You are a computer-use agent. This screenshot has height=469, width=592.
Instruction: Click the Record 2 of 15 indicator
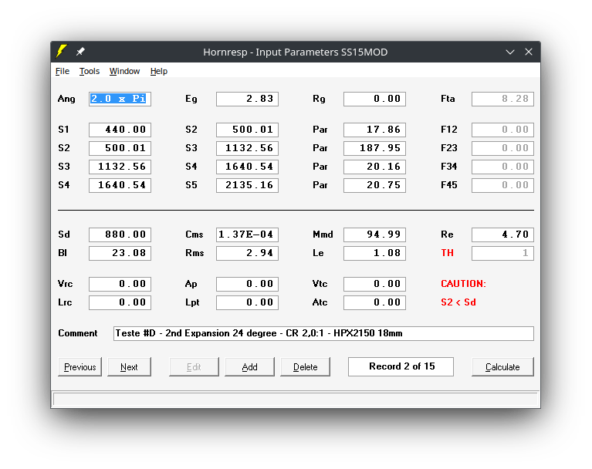click(x=401, y=366)
